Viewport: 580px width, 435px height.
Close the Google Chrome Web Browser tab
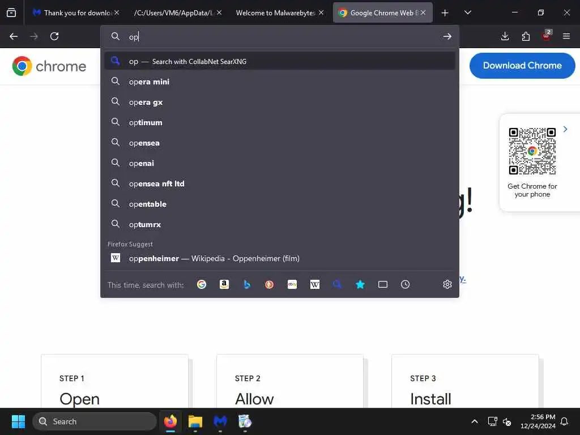pos(423,12)
